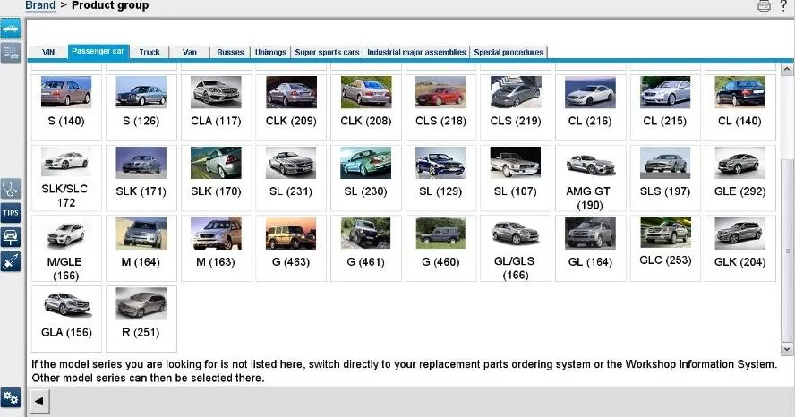Select the M/GLE (166) model
The width and height of the screenshot is (795, 417).
[x=66, y=248]
